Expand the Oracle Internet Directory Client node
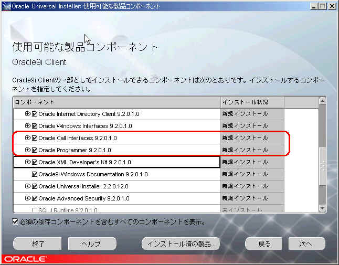Screen dimensions: 339x265 [x=28, y=114]
